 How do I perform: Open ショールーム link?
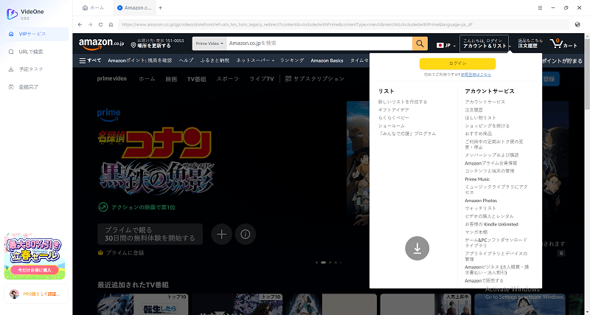point(392,125)
